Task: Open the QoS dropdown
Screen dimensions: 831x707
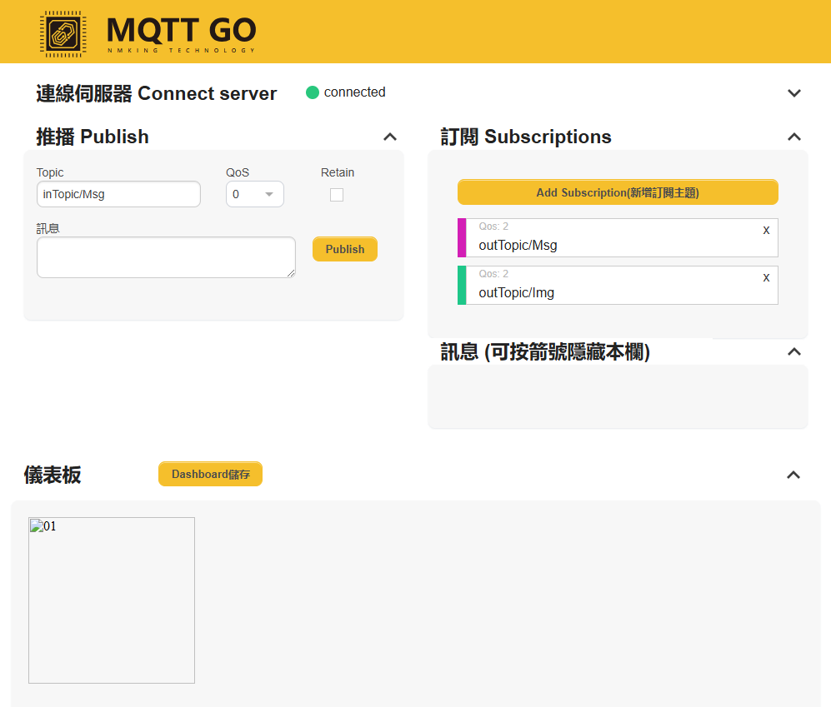Action: (x=254, y=194)
